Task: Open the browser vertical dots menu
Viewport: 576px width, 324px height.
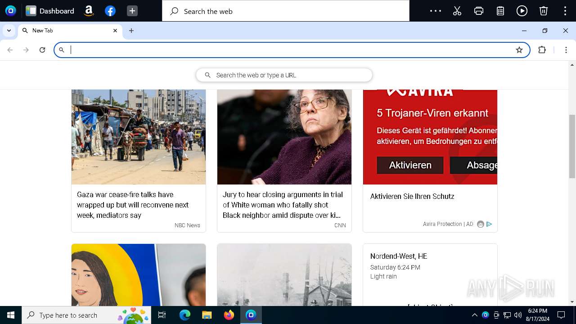Action: [x=566, y=50]
